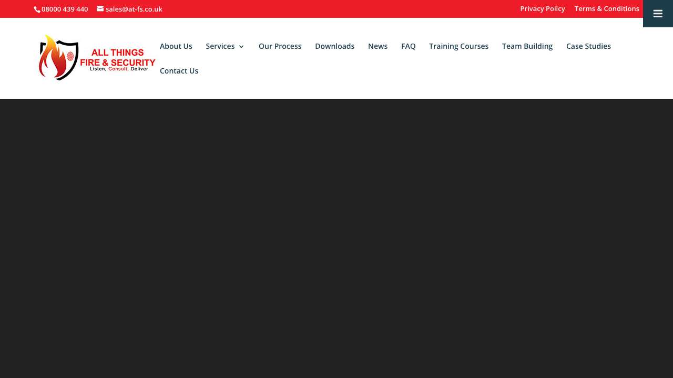Open Terms & Conditions link
The width and height of the screenshot is (673, 378).
pyautogui.click(x=607, y=9)
